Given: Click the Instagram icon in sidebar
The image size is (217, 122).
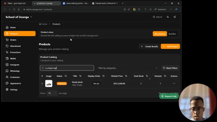Looking at the screenshot, I should tap(7, 65).
